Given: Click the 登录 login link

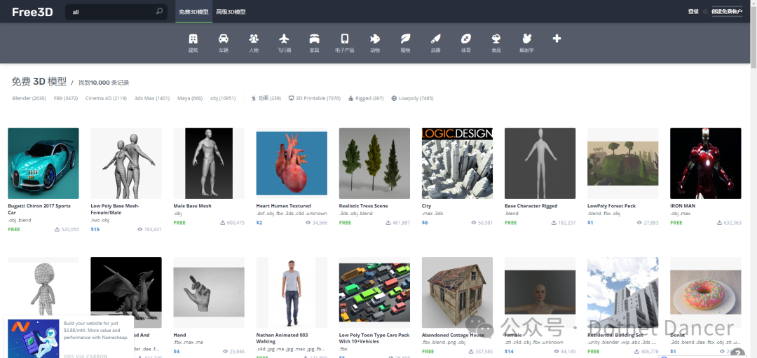Looking at the screenshot, I should 693,12.
